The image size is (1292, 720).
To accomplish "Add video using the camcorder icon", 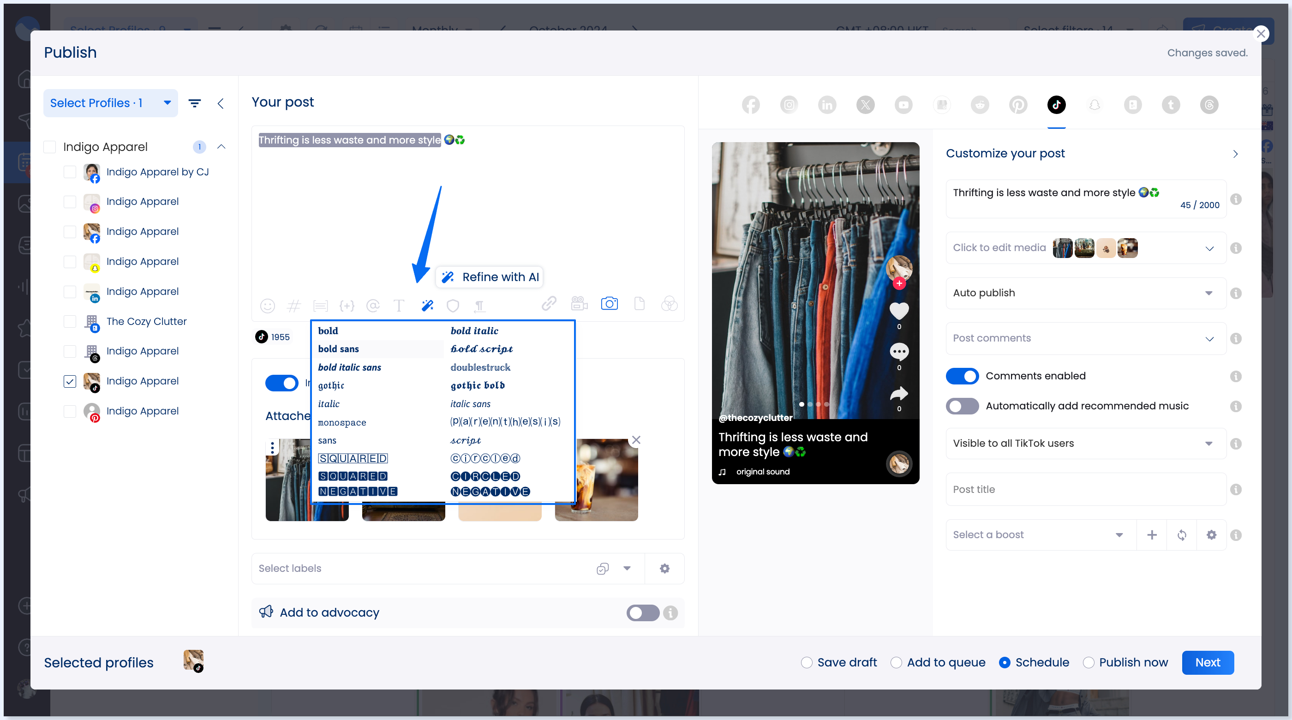I will point(579,303).
